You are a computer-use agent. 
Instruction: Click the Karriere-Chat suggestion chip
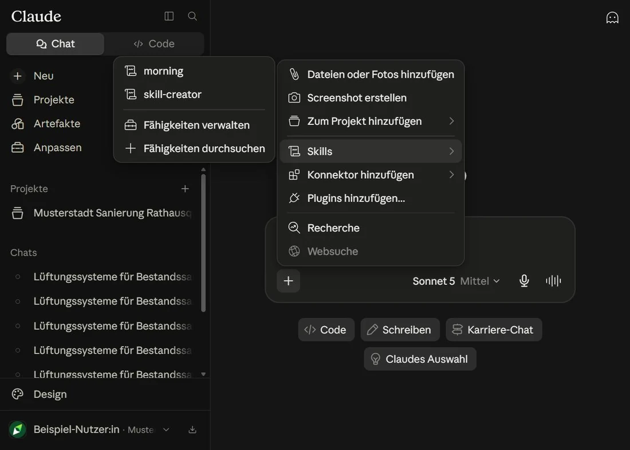(x=494, y=330)
